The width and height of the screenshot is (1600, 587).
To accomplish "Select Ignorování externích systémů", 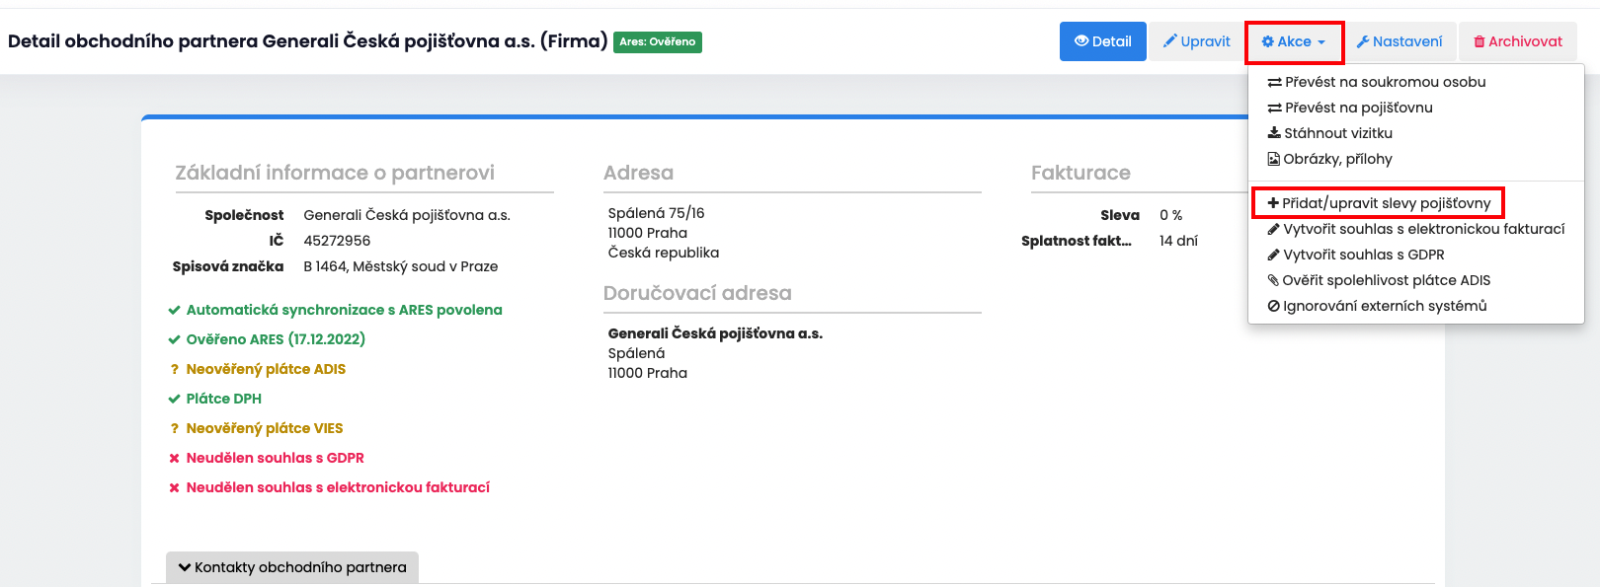I will [1416, 306].
